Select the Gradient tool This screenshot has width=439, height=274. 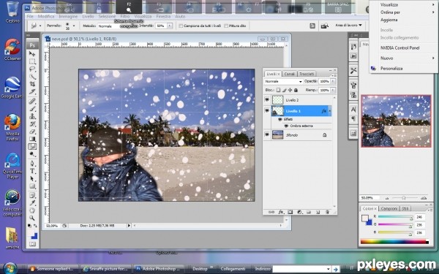[32, 139]
